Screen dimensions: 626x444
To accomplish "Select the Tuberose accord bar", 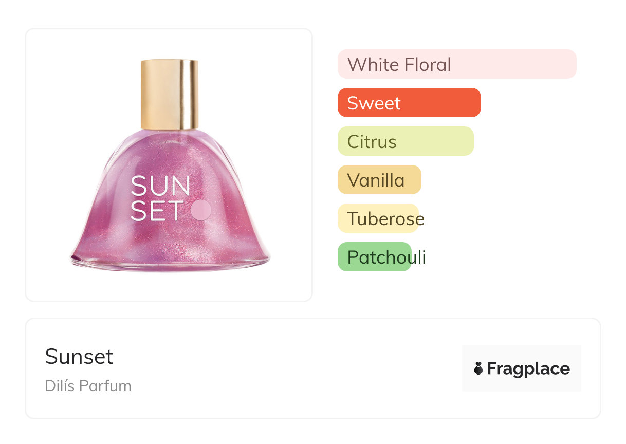I will (x=378, y=218).
